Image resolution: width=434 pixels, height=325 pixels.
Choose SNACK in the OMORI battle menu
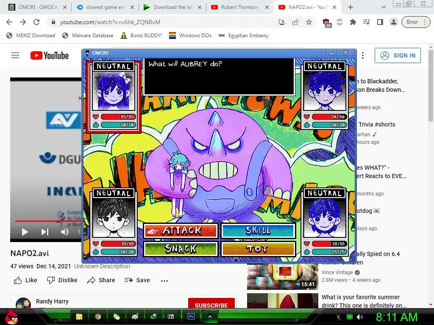pyautogui.click(x=181, y=249)
